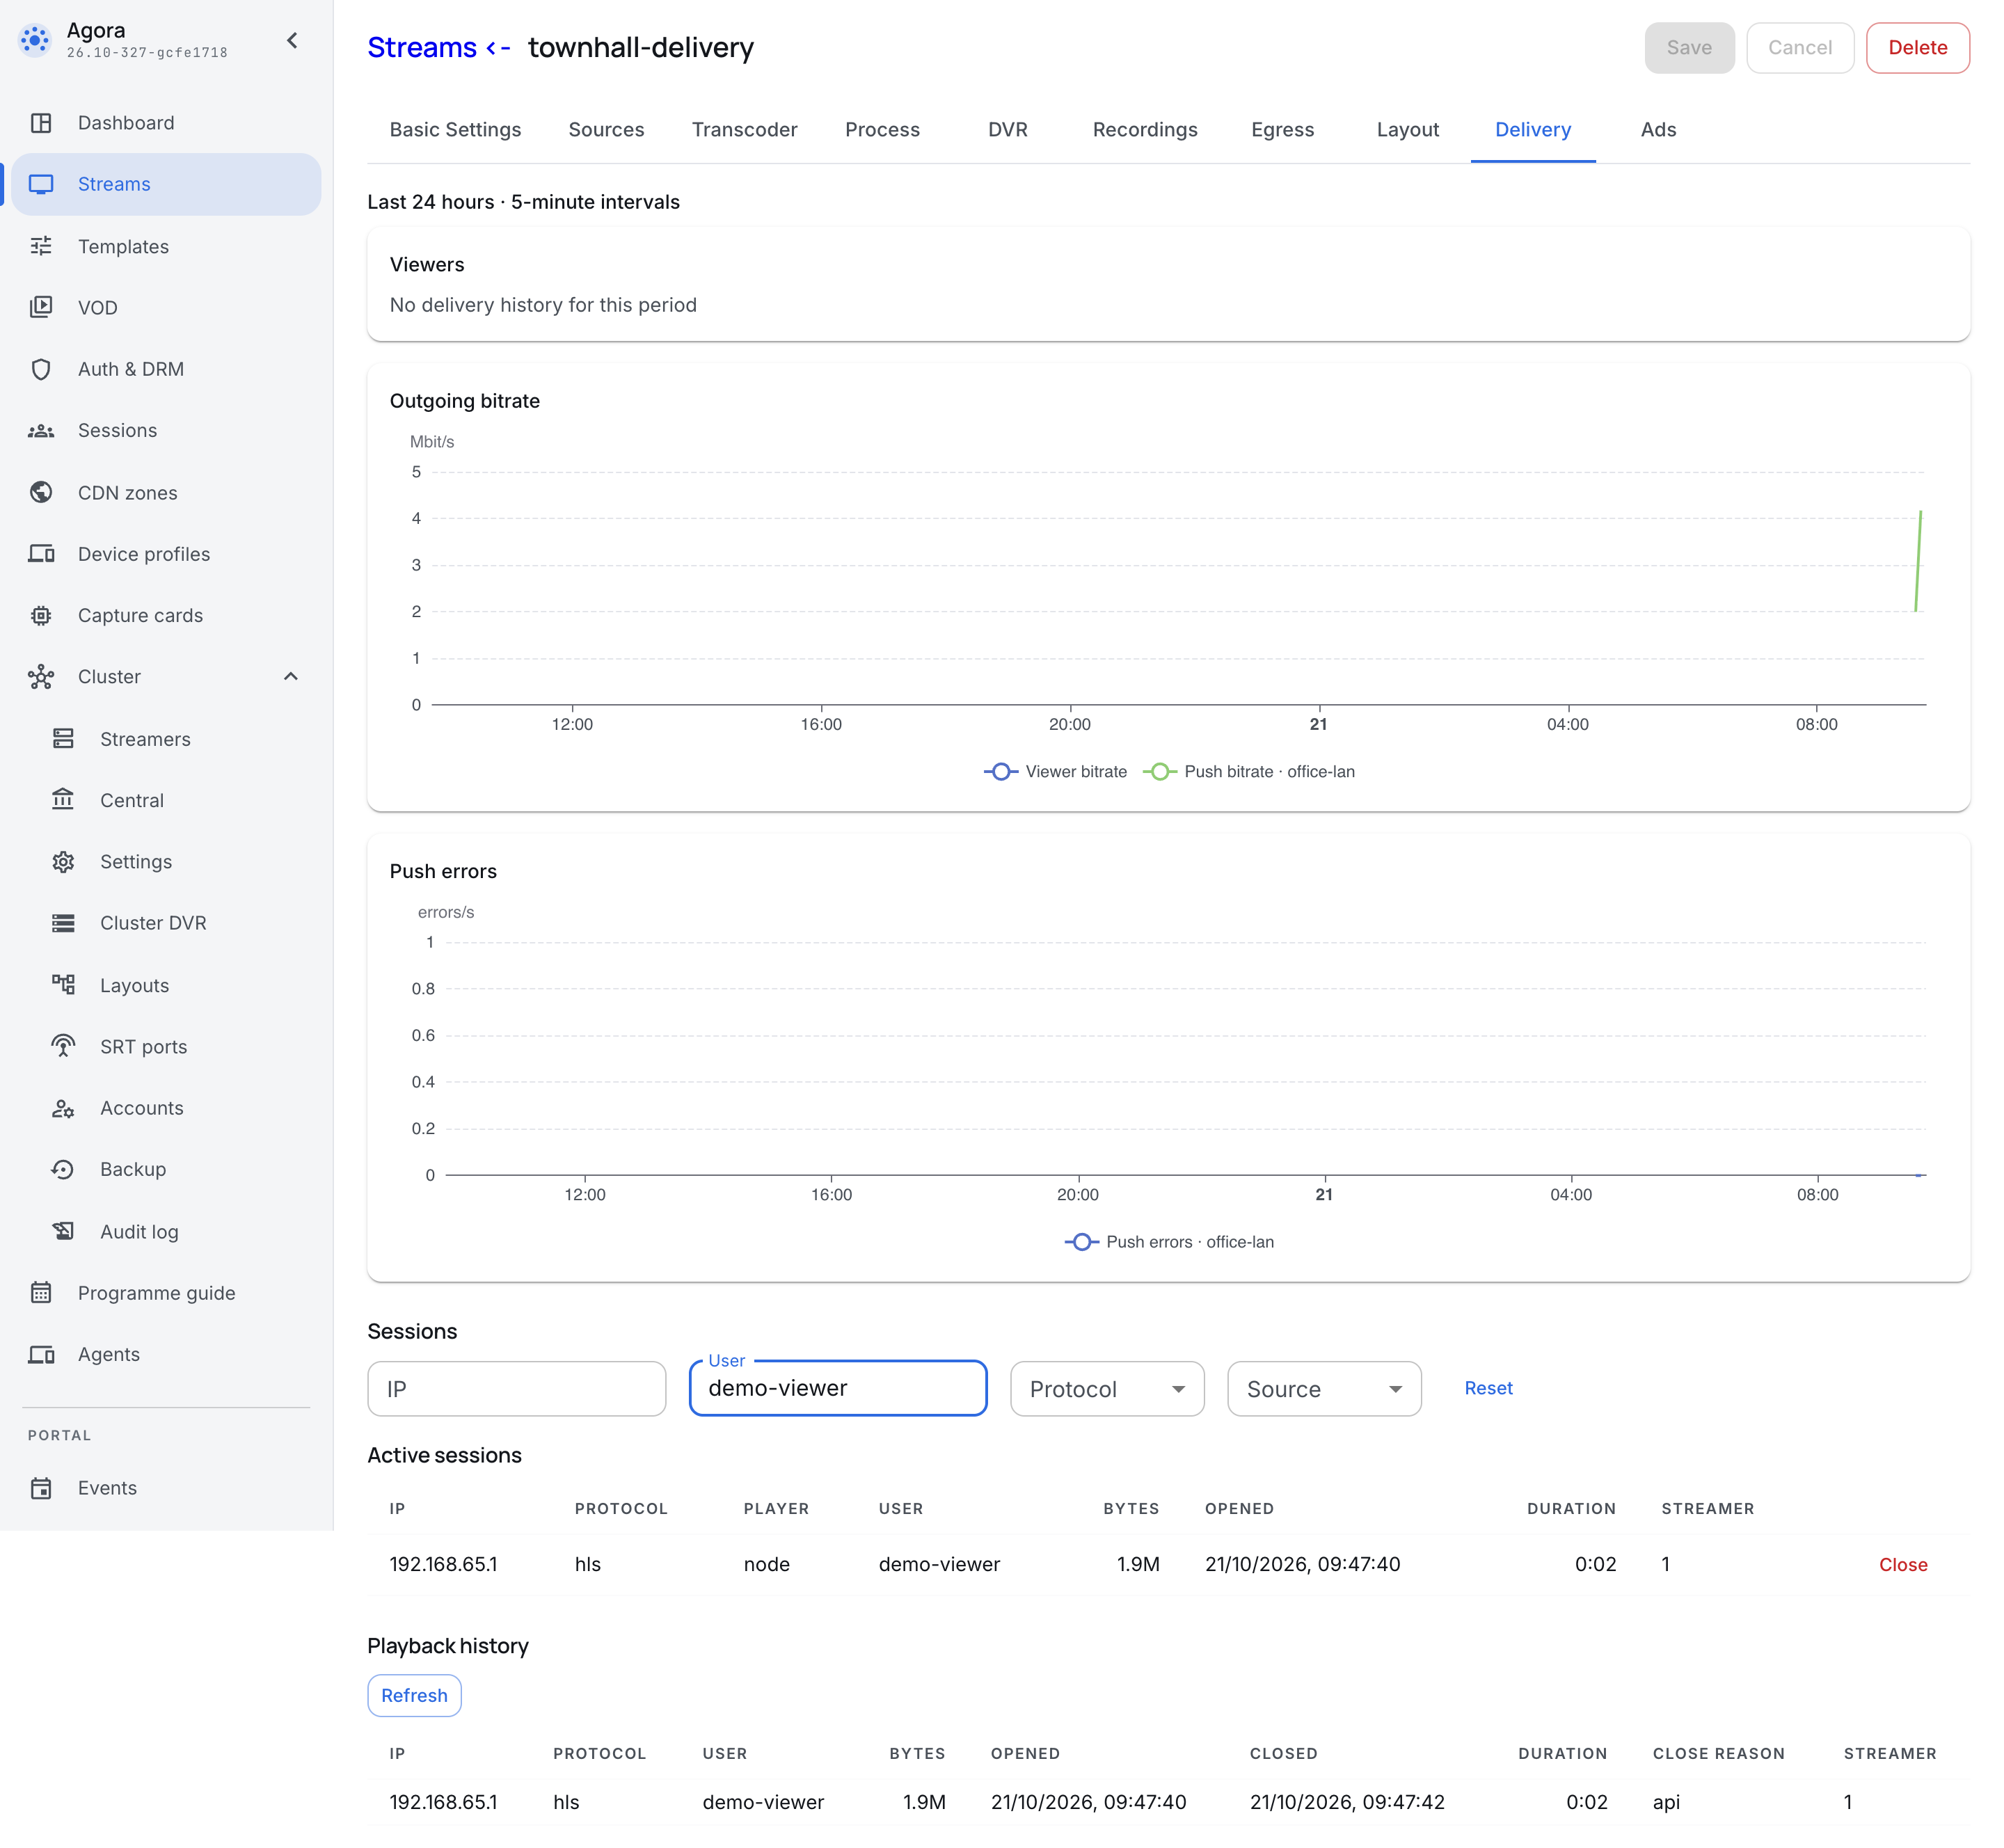Open the Source filter dropdown
2004x1848 pixels.
click(1324, 1389)
